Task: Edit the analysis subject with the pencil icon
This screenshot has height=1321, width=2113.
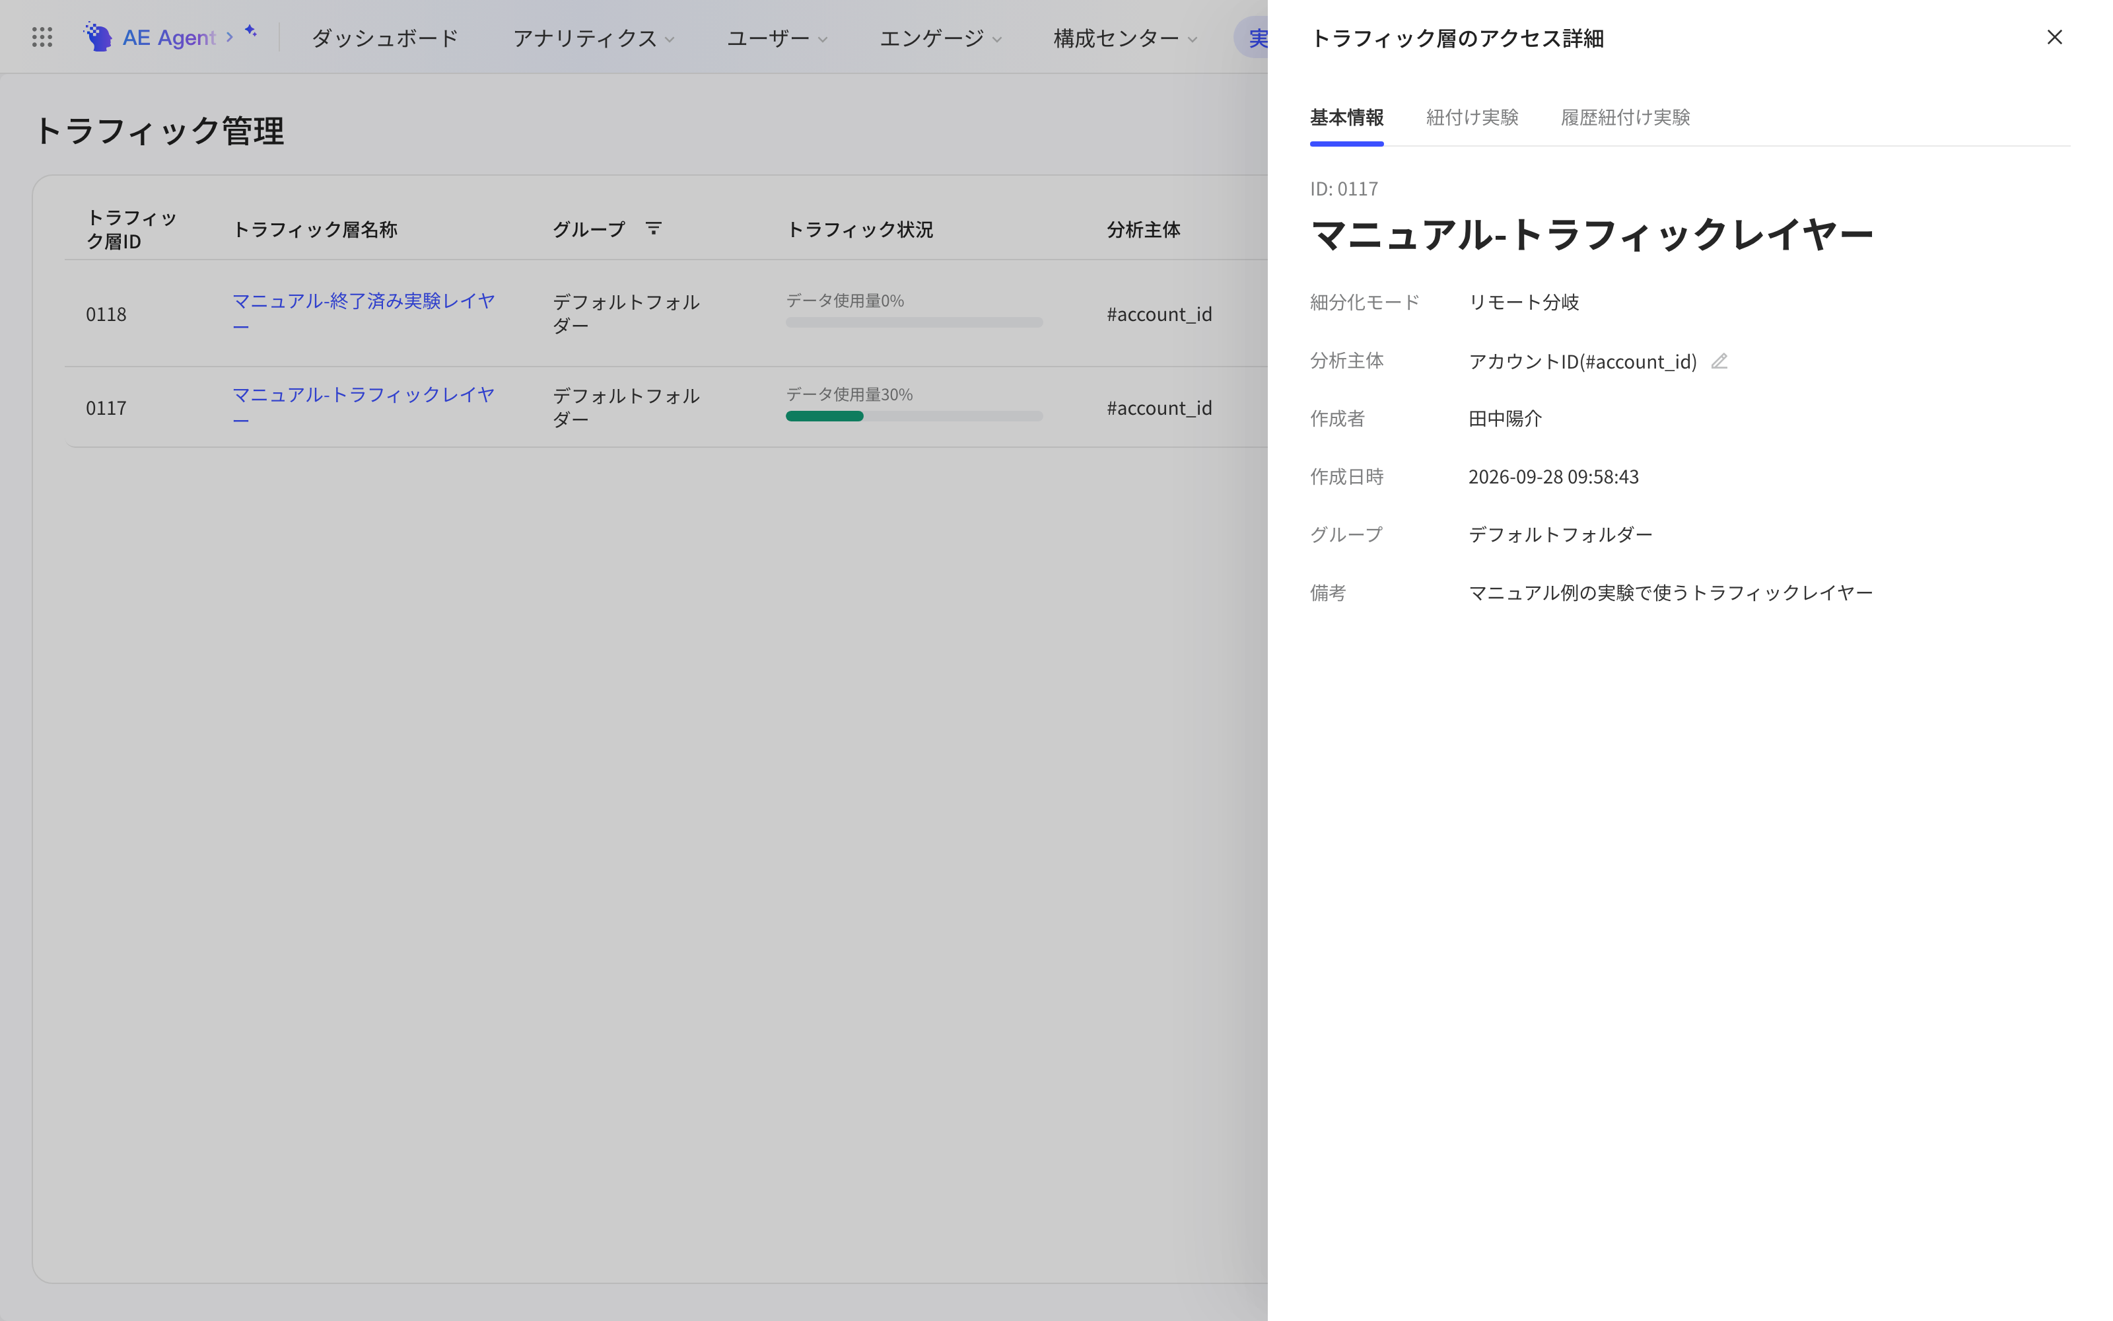Action: [x=1719, y=361]
